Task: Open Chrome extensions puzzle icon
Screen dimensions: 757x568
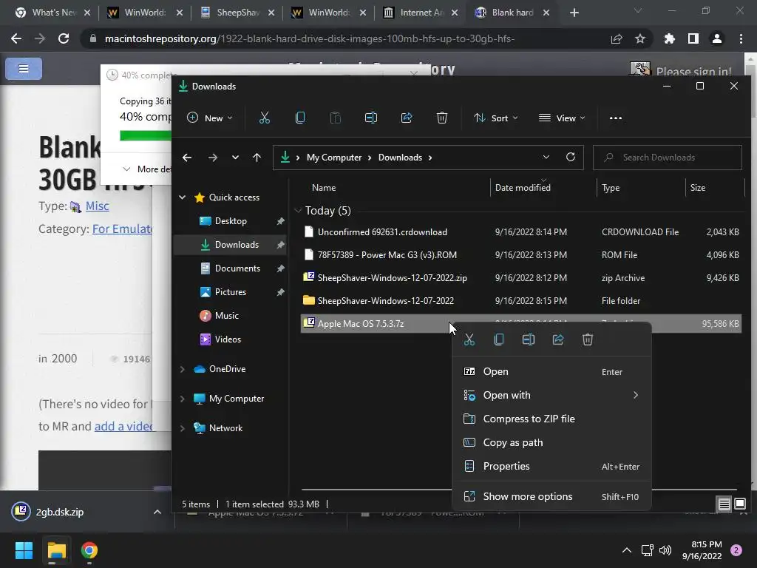Action: click(670, 38)
